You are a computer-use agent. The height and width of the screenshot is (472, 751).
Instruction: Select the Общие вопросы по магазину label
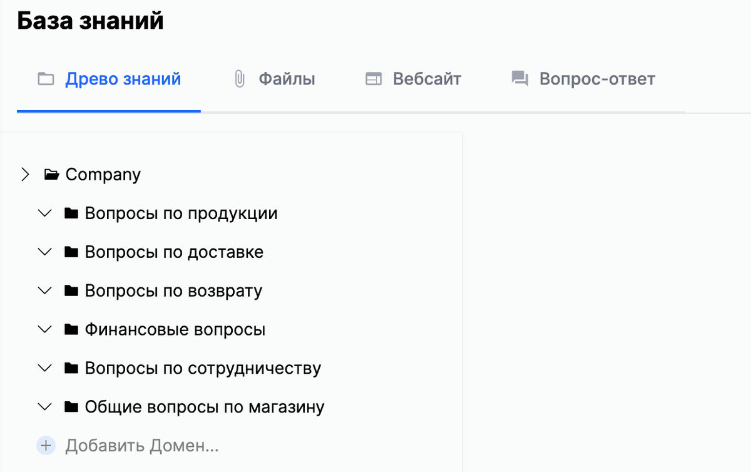tap(205, 407)
